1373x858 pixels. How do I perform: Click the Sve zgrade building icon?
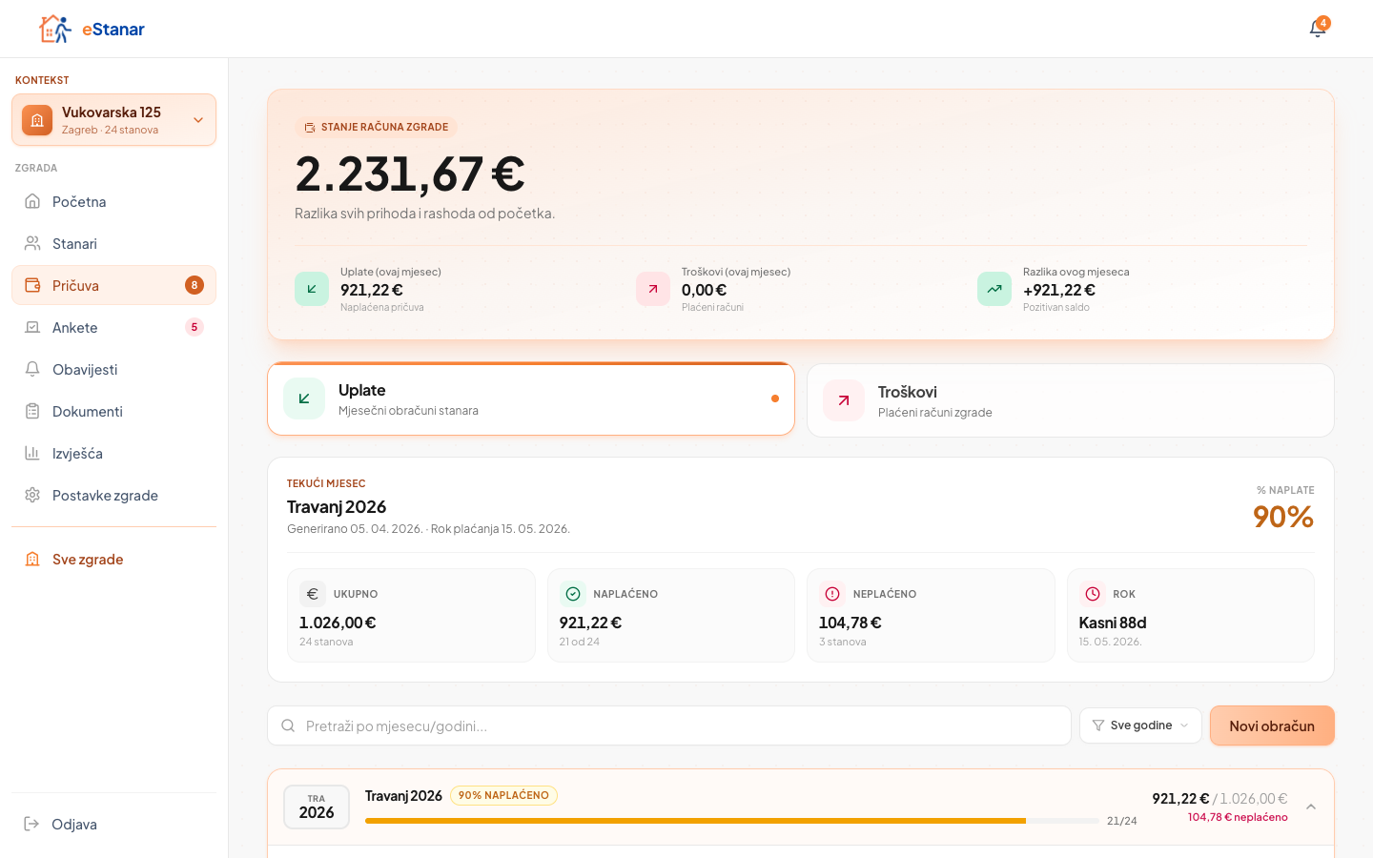coord(32,559)
